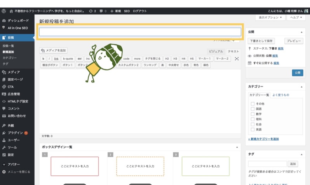Collapse the タグ panel
The width and height of the screenshot is (310, 185).
[x=301, y=154]
